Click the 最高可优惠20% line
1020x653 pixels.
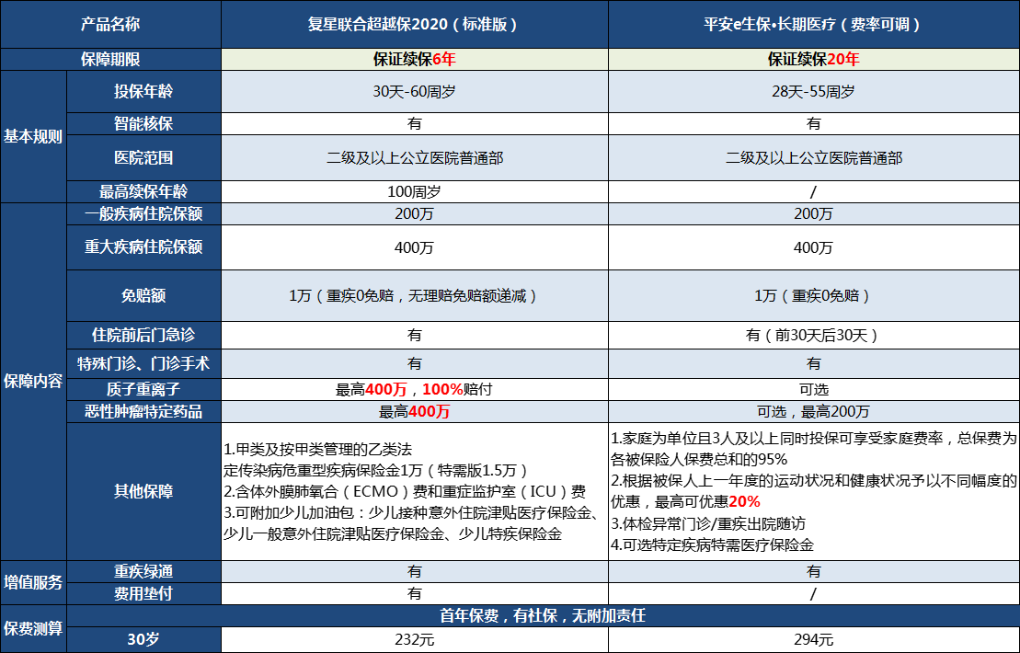(685, 501)
